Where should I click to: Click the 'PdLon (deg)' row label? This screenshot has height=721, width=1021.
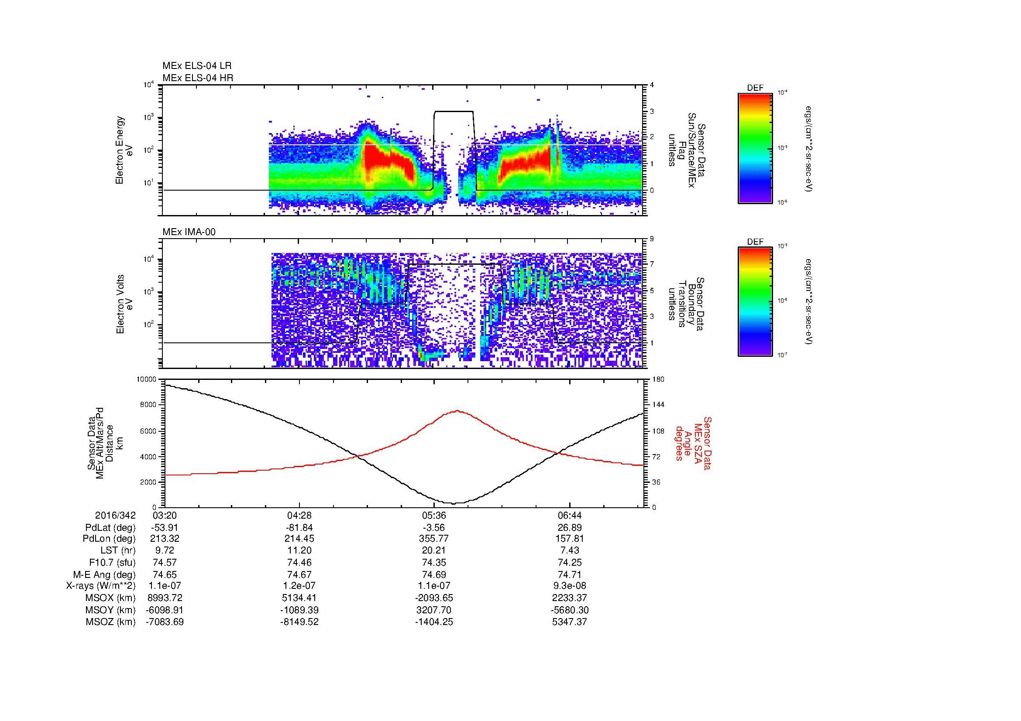pyautogui.click(x=109, y=538)
